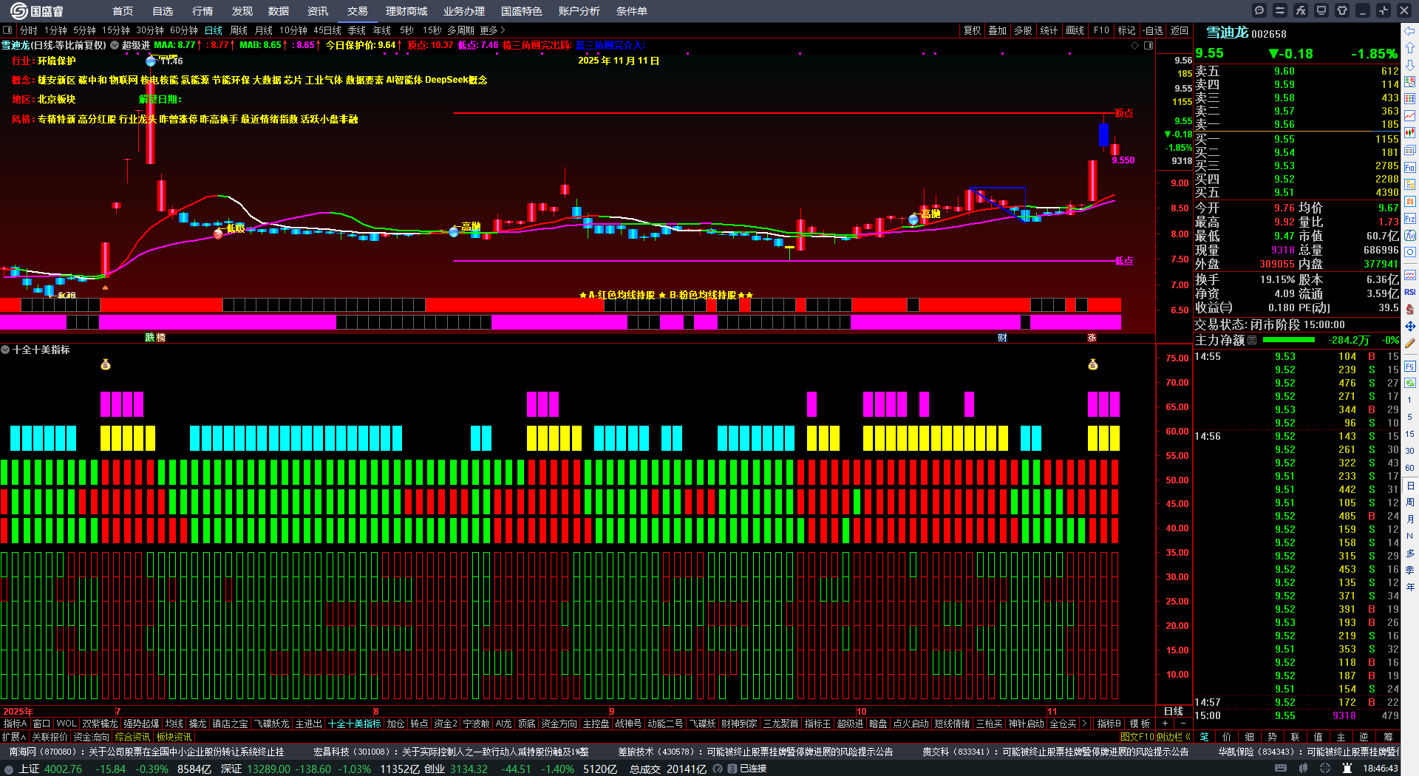Open the 交易 menu
Image resolution: width=1419 pixels, height=776 pixels.
point(358,11)
